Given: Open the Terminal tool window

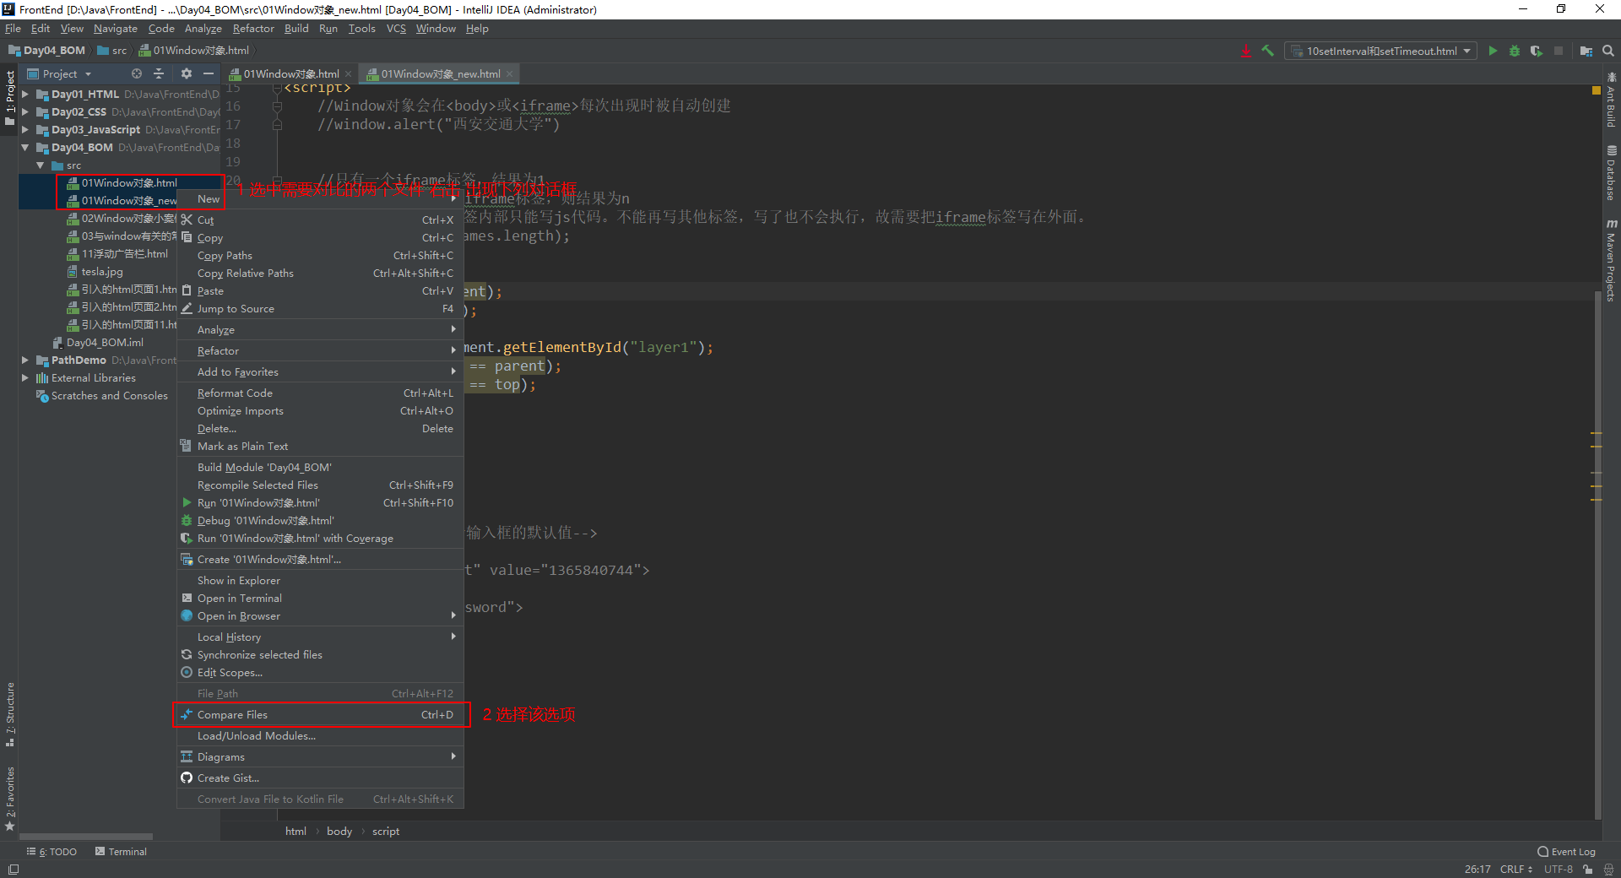Looking at the screenshot, I should (121, 852).
